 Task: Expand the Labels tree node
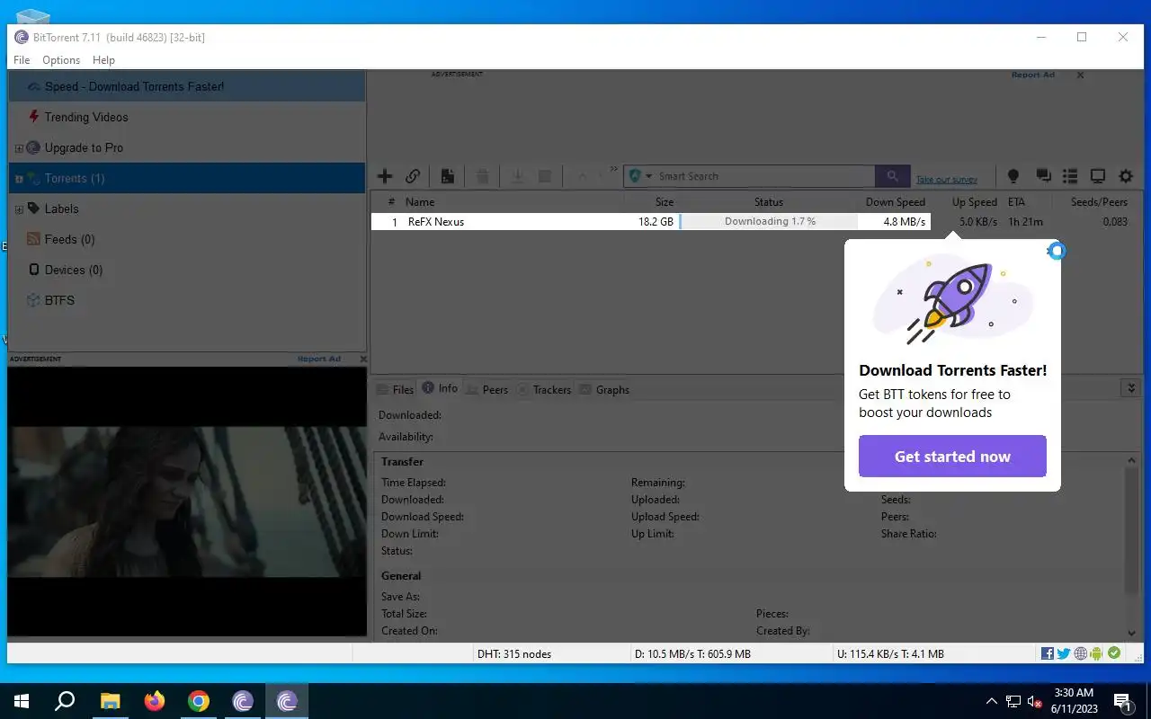point(19,209)
